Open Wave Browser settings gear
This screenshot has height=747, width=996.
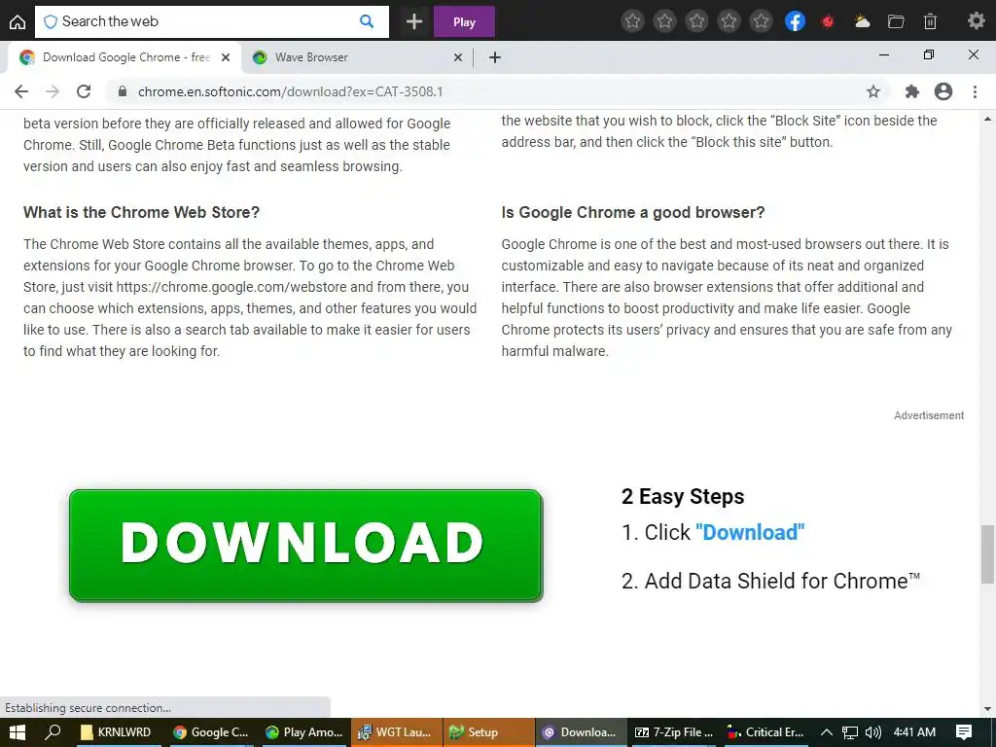click(x=977, y=21)
